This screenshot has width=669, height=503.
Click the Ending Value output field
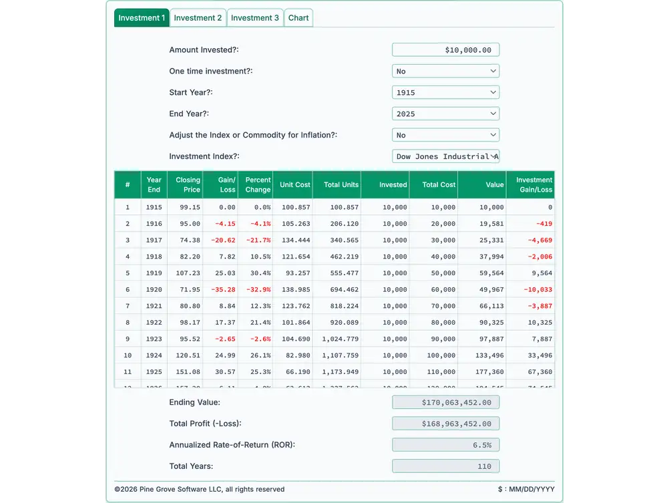tap(445, 402)
